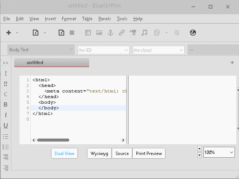Toggle bold with the B icon
Viewport: 239px width, 179px height.
pyautogui.click(x=6, y=104)
